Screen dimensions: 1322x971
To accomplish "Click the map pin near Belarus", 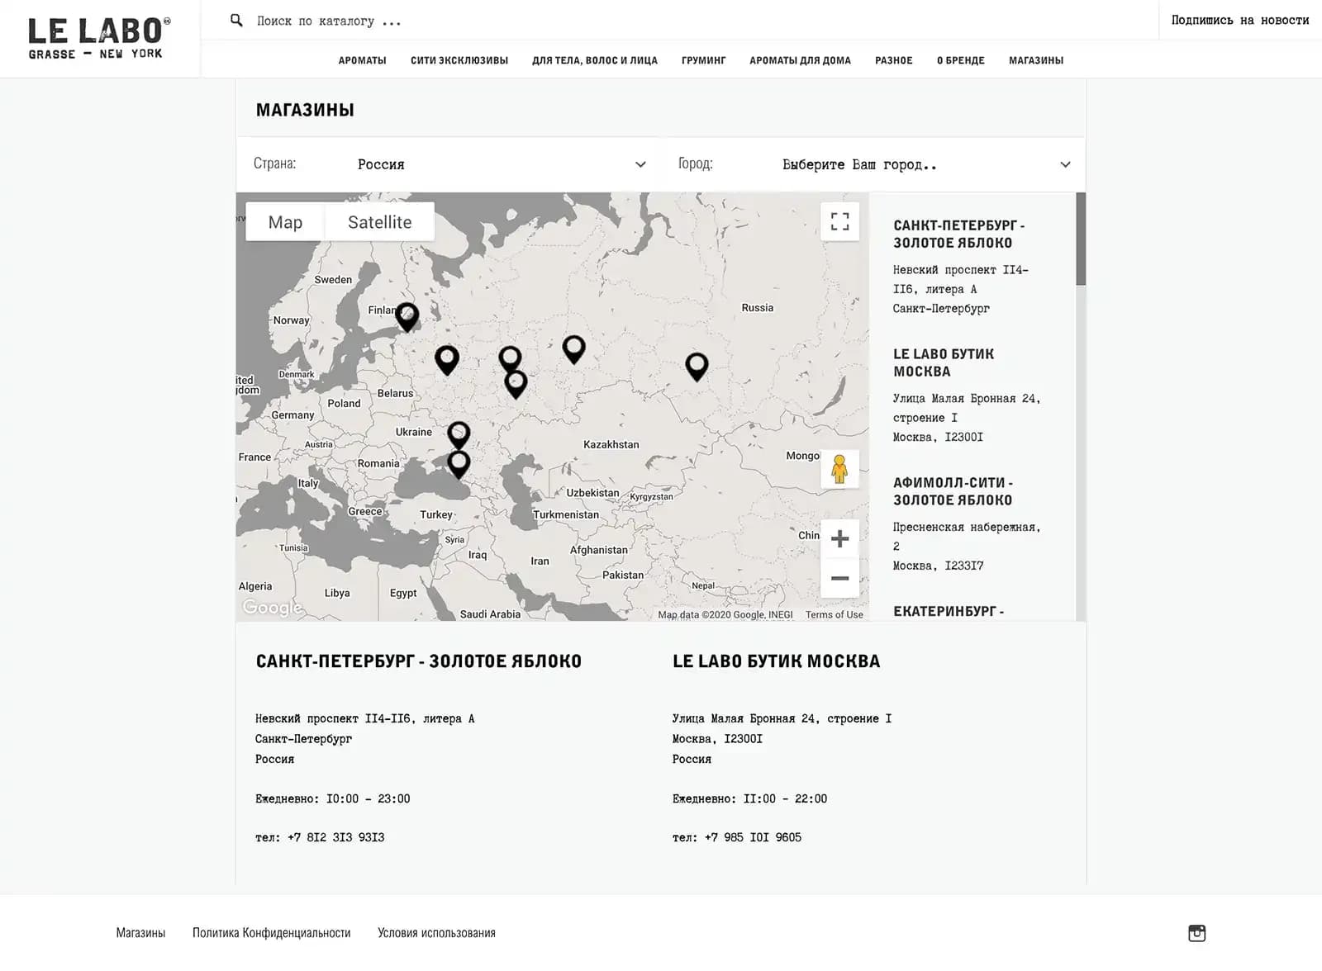I will (x=447, y=360).
